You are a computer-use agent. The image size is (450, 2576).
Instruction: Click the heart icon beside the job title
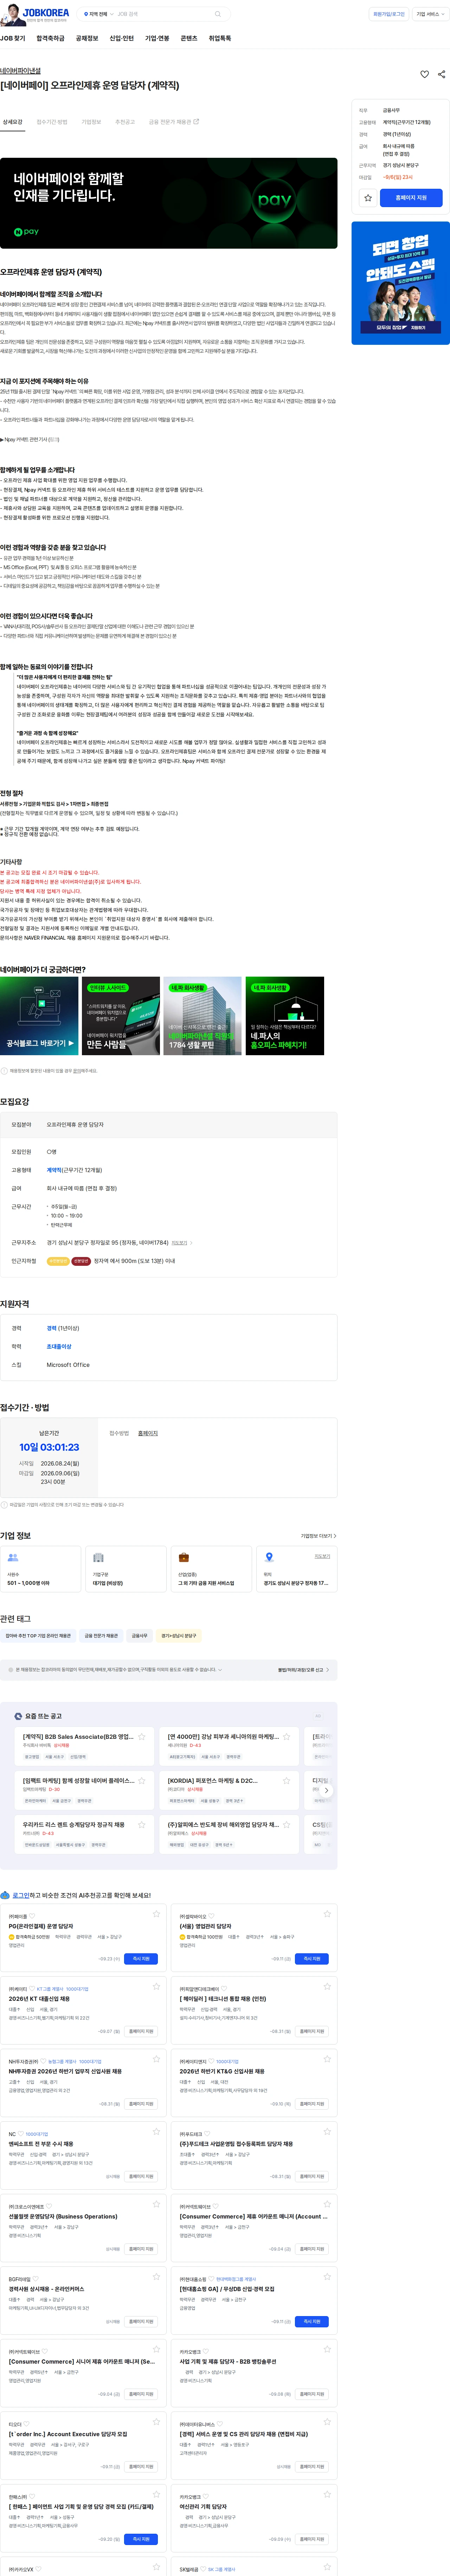point(425,74)
